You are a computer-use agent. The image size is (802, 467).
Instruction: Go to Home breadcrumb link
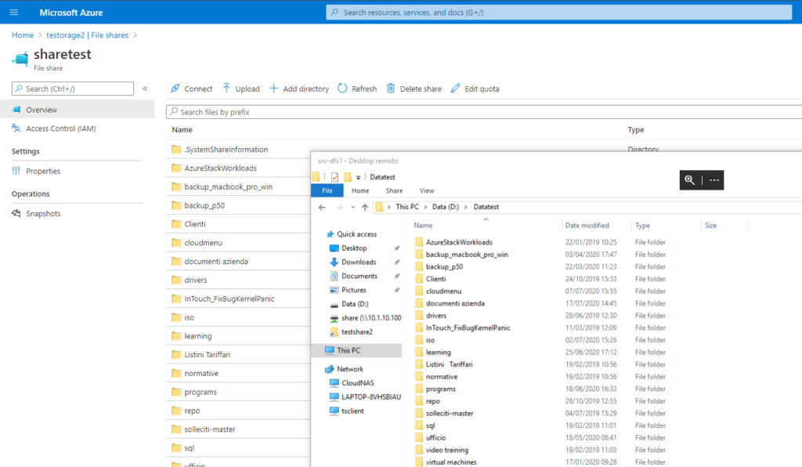pos(23,34)
